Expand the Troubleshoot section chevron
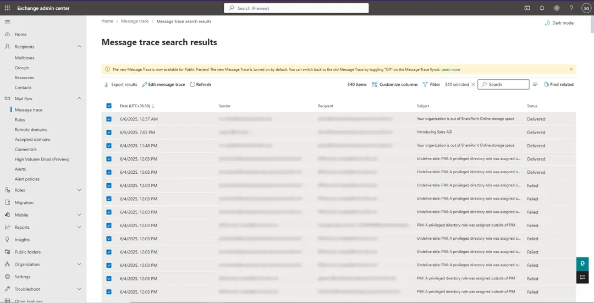 pyautogui.click(x=79, y=289)
